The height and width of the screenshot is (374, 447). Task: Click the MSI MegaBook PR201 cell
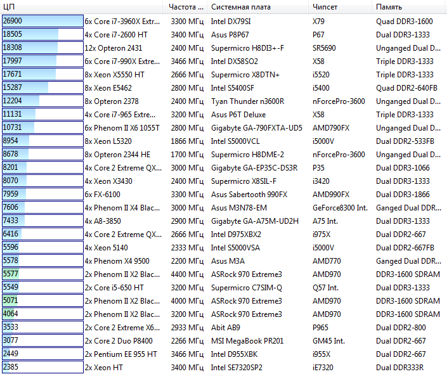coord(247,340)
